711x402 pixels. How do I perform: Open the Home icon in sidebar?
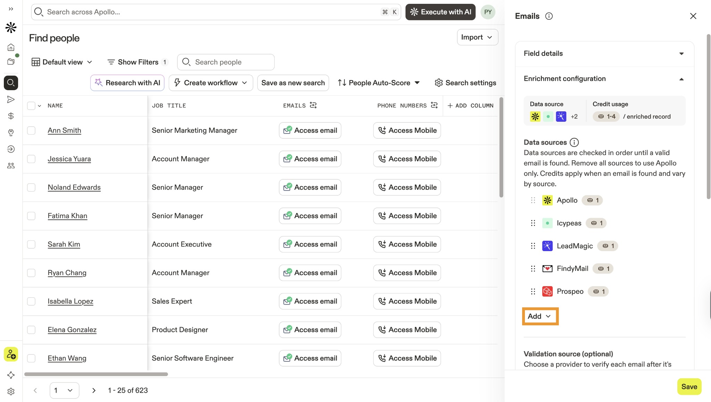pyautogui.click(x=11, y=47)
